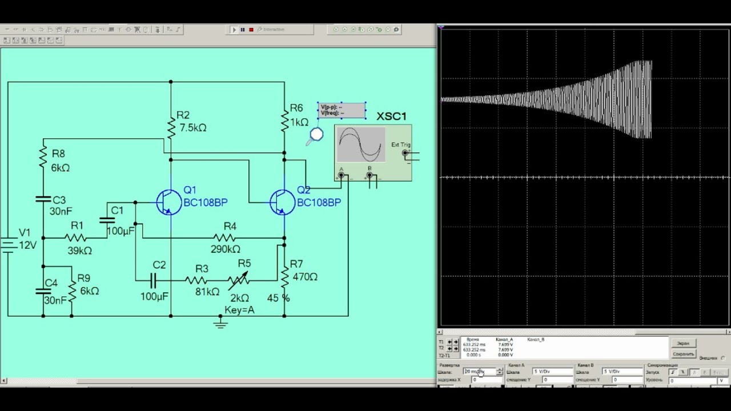Open the trigger level V unit dropdown
The width and height of the screenshot is (731, 411).
pos(721,380)
